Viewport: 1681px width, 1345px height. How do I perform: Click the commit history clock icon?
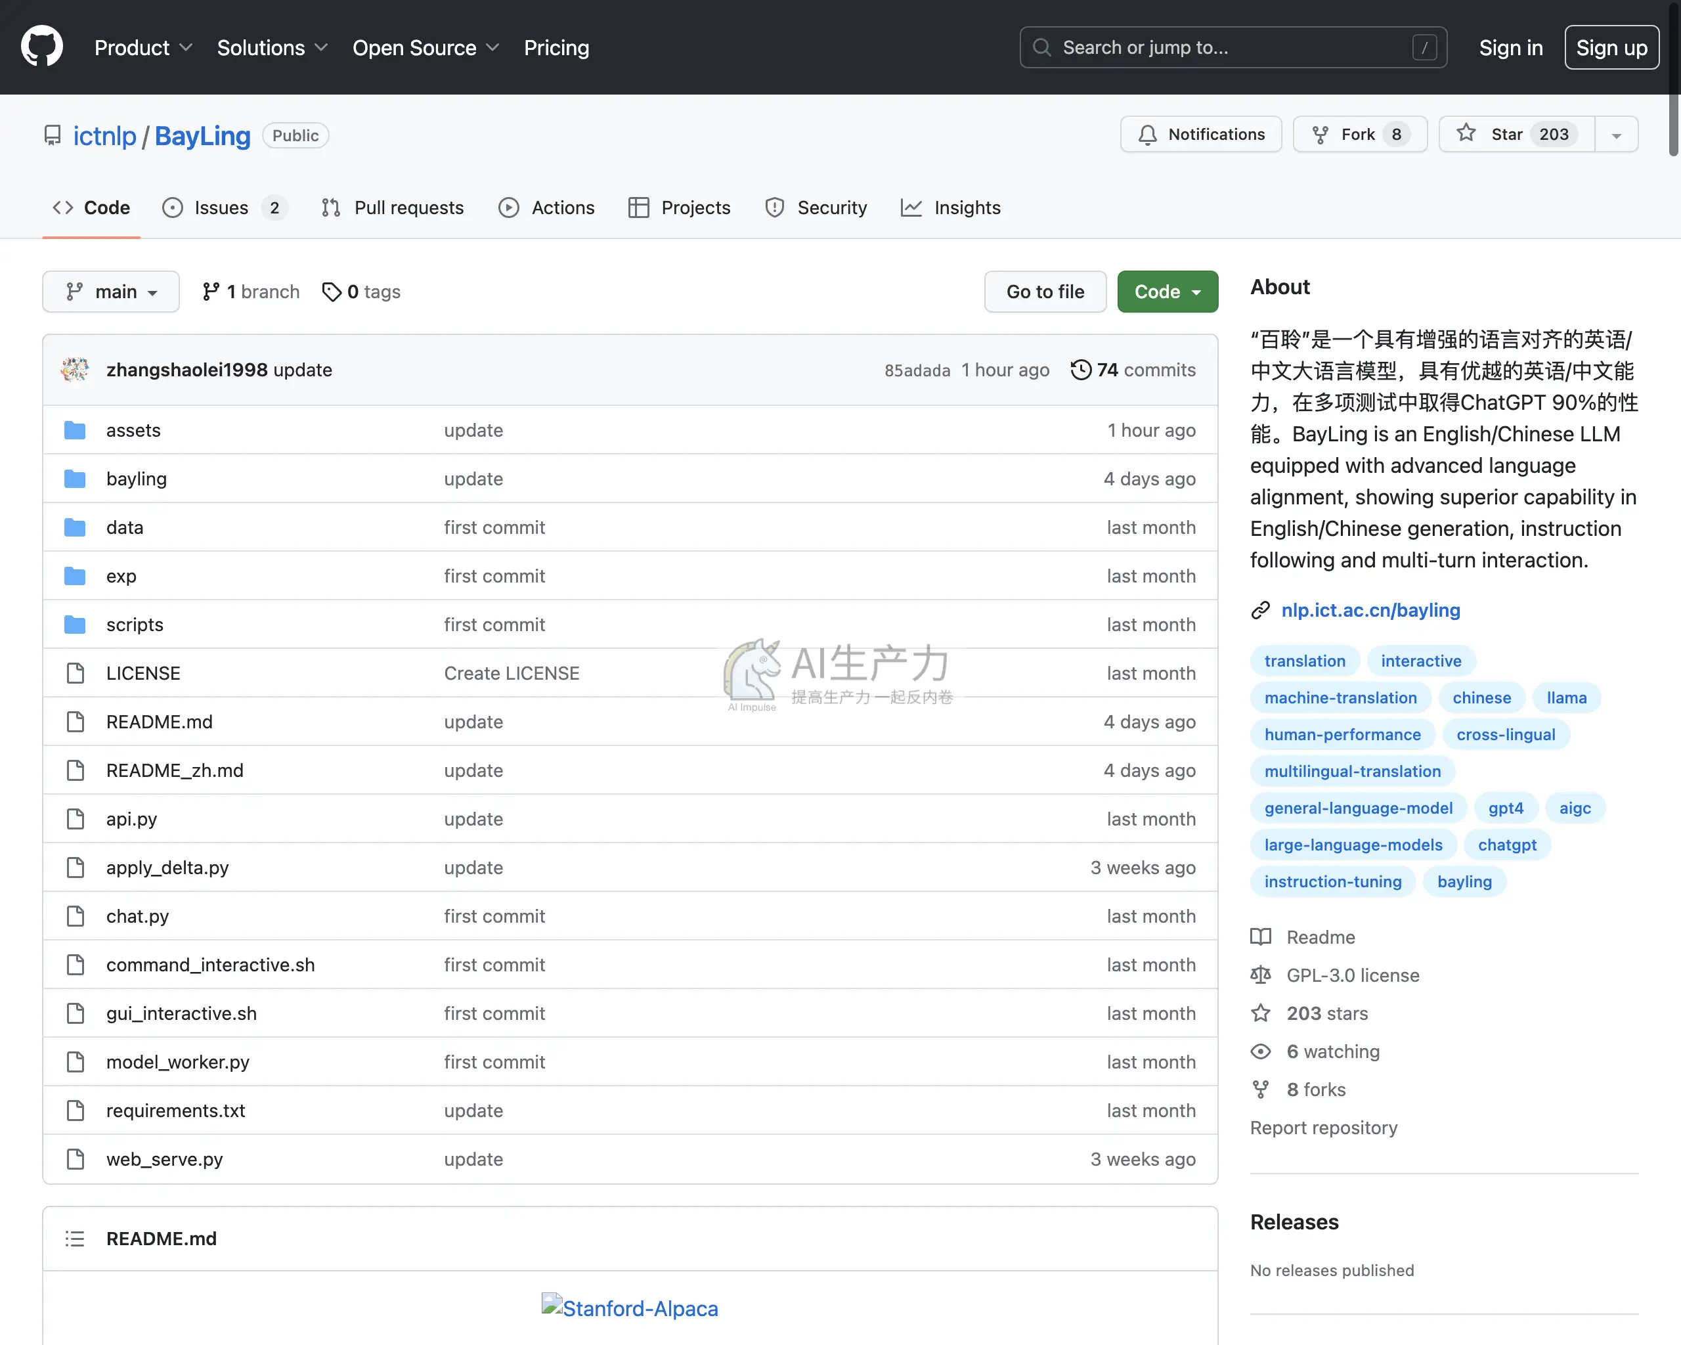point(1081,370)
